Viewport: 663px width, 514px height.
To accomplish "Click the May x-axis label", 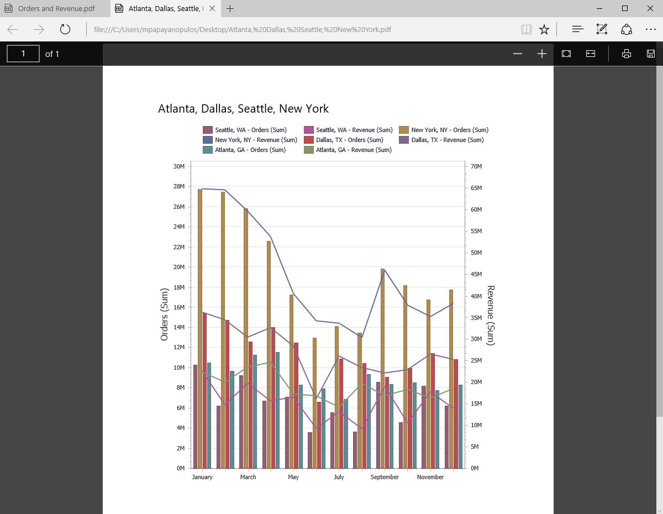I will [x=293, y=477].
